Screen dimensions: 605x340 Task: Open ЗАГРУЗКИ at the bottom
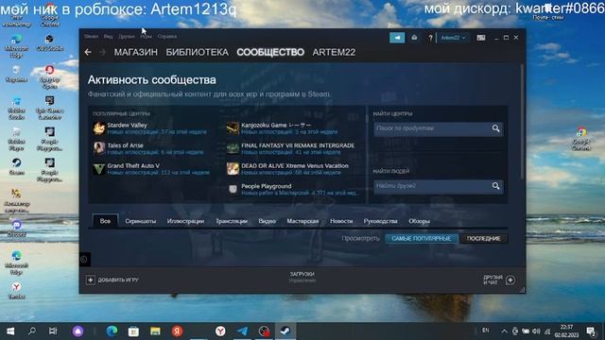[302, 274]
